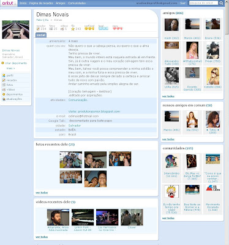
Task: Select the social tab
Action: tap(41, 35)
